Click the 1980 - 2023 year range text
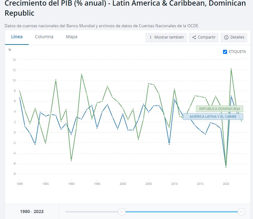The height and width of the screenshot is (219, 253). click(x=32, y=211)
